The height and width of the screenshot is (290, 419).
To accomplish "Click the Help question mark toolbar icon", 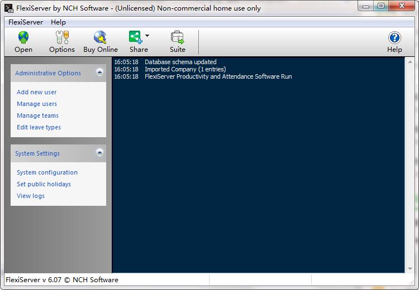I will coord(394,37).
